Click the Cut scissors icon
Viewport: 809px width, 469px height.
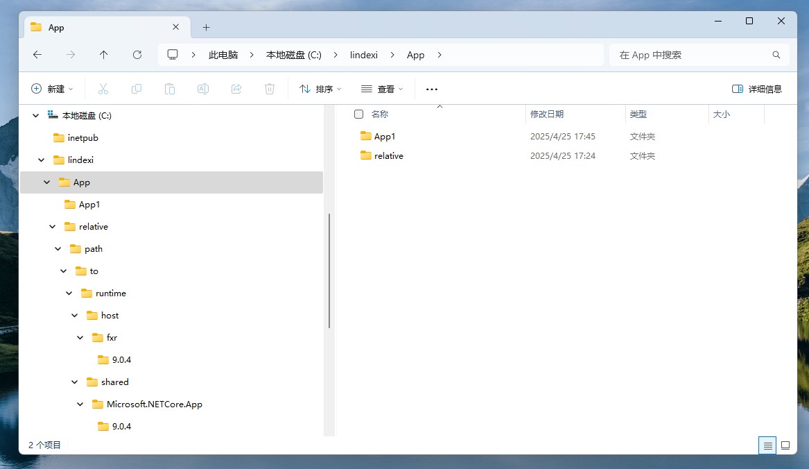point(103,89)
